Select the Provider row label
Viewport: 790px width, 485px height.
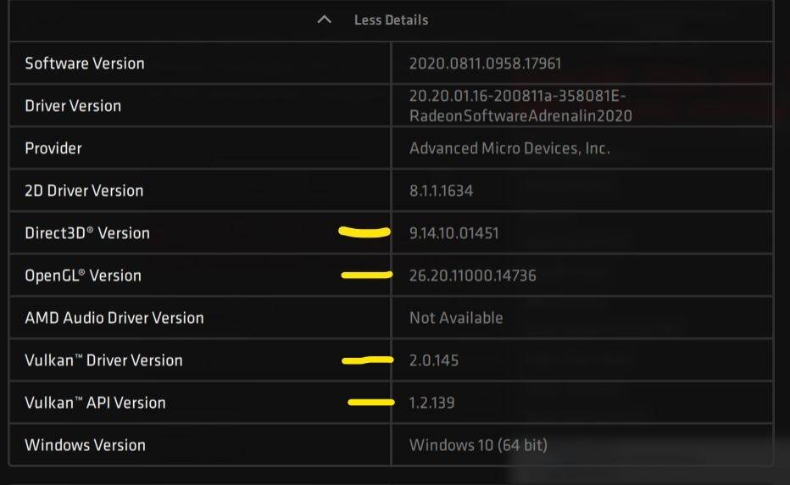53,148
